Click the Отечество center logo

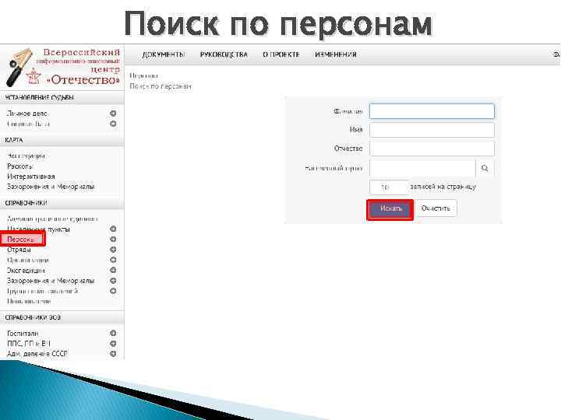click(63, 67)
